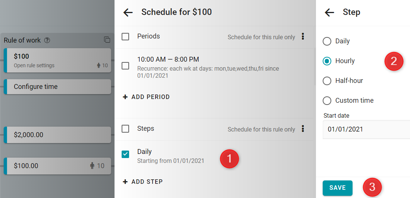This screenshot has height=198, width=410.
Task: Open Steps section three-dot menu
Action: coord(303,129)
